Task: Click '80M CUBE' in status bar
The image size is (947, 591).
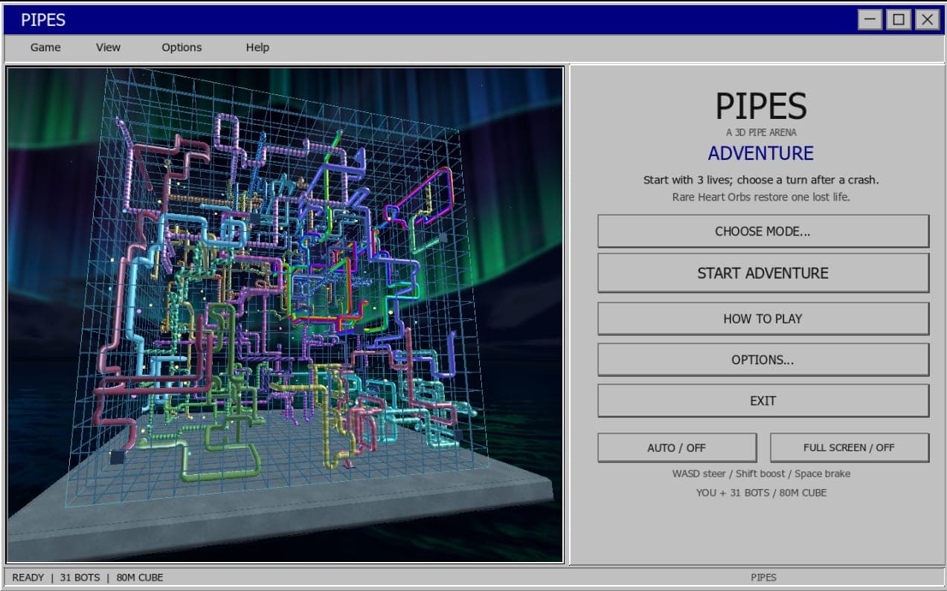Action: (140, 578)
